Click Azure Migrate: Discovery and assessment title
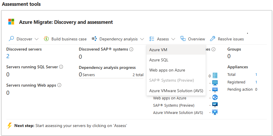Viewport: 273px width, 136px height. click(x=66, y=22)
